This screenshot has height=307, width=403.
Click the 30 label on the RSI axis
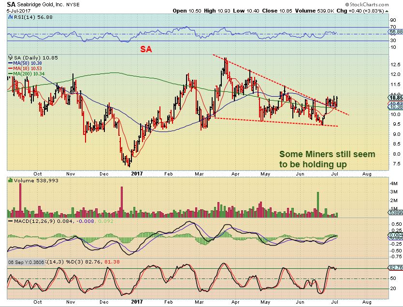tap(393, 40)
